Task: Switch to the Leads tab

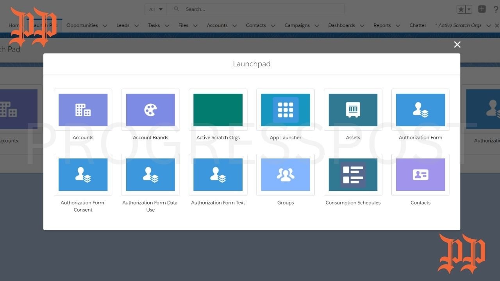Action: (123, 25)
